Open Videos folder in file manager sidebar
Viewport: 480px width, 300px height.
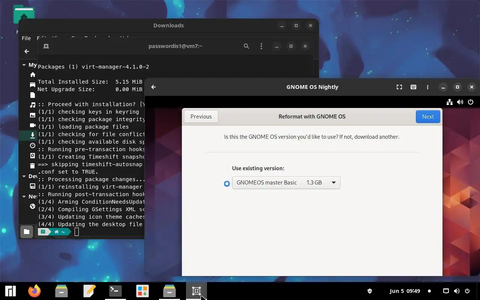33,125
